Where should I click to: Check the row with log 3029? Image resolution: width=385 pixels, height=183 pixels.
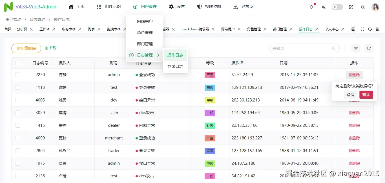(x=18, y=113)
